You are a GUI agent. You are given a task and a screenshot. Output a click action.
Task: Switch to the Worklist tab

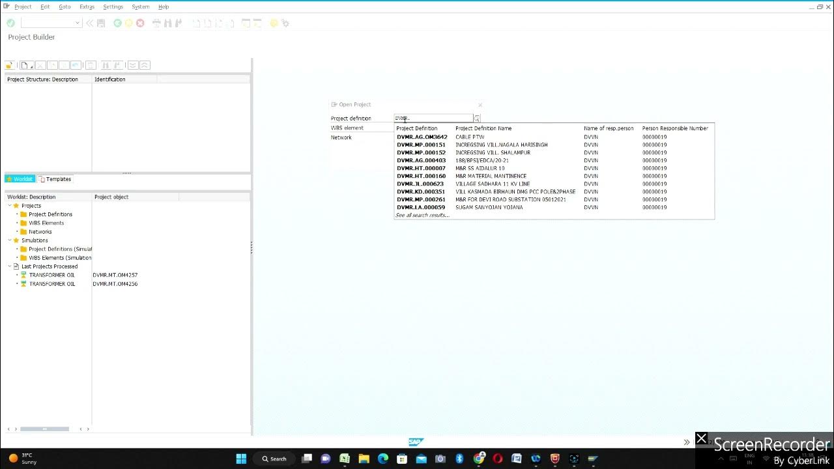click(x=20, y=179)
